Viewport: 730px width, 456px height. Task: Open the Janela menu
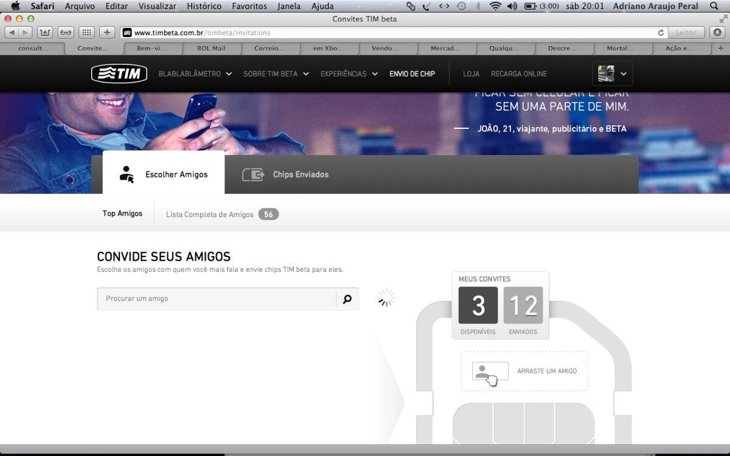click(290, 6)
